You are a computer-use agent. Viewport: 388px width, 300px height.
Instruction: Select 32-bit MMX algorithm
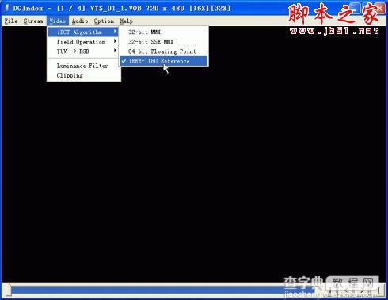click(164, 32)
